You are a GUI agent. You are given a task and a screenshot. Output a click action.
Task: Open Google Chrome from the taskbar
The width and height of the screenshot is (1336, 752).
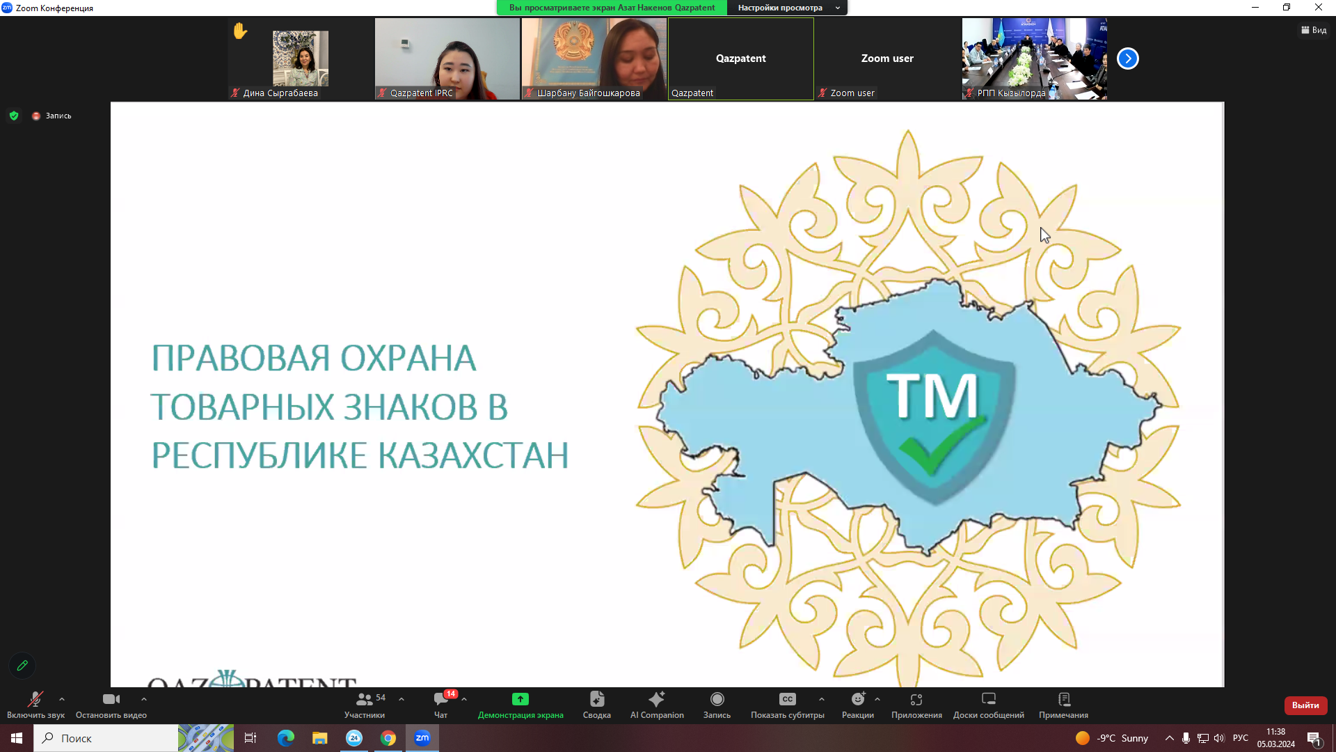[x=388, y=738]
